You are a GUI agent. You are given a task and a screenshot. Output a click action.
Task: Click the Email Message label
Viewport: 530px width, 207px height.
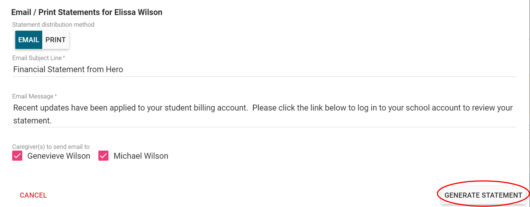[33, 96]
